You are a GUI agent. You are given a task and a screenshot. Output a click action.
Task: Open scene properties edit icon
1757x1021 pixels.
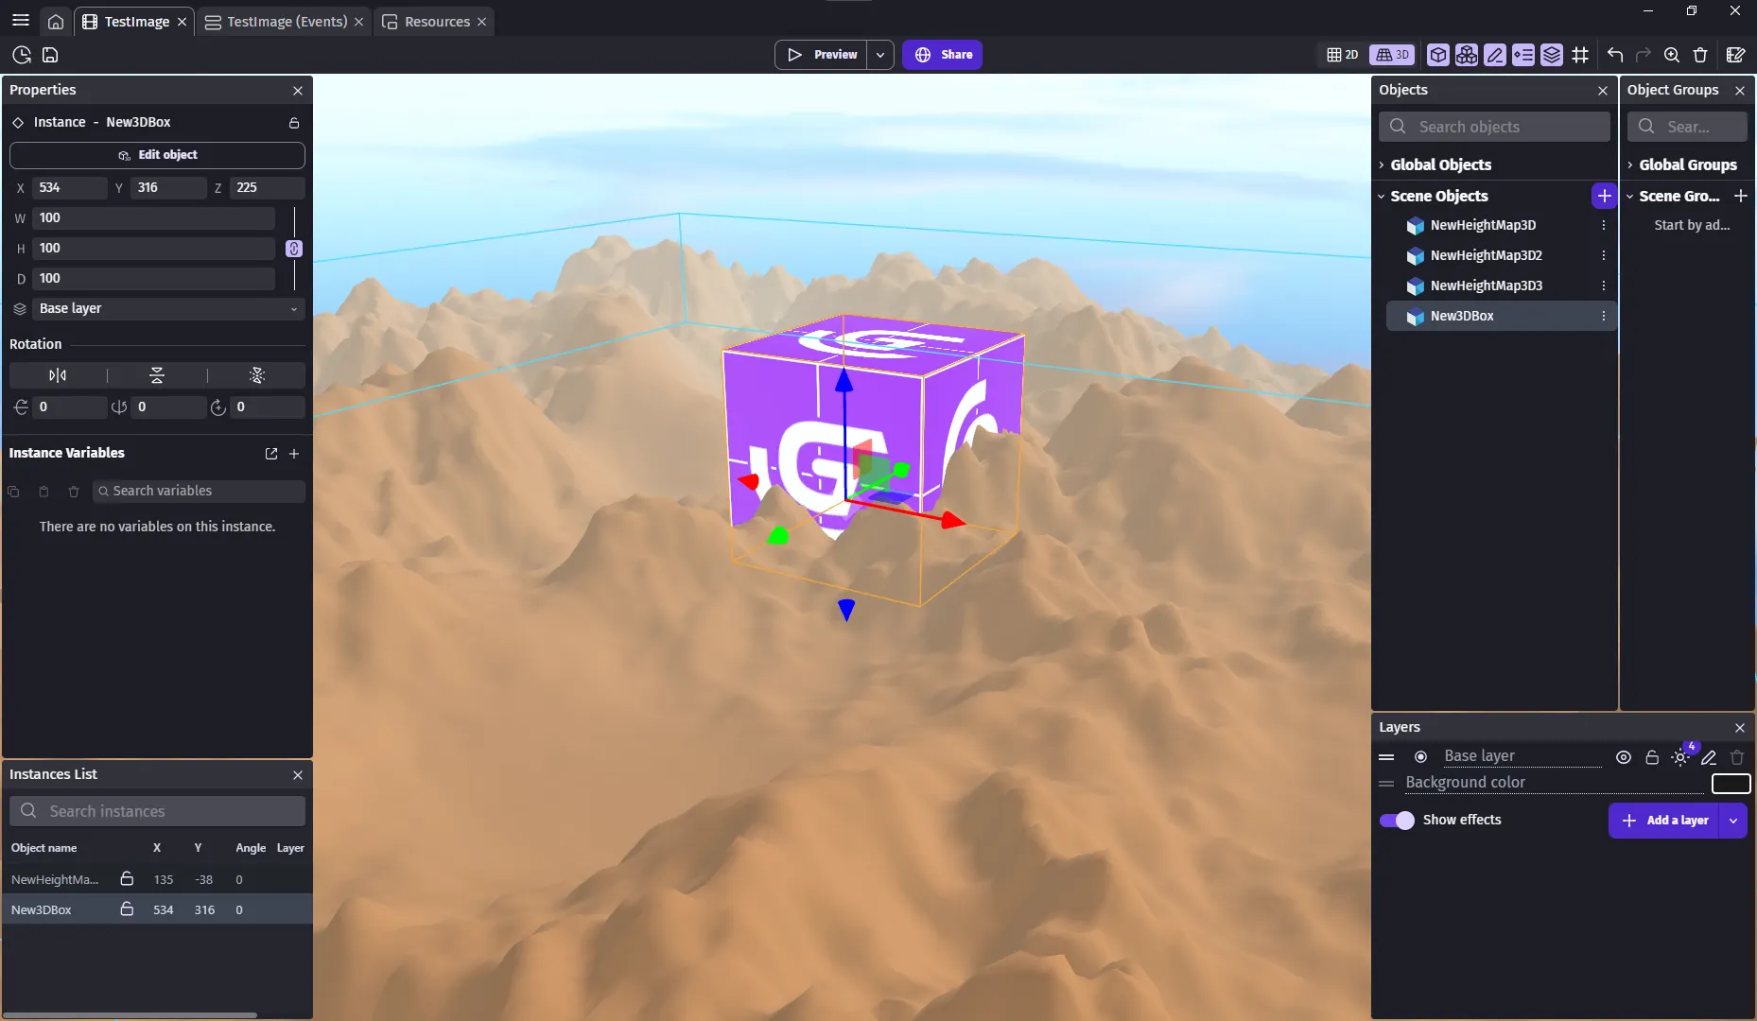1735,55
